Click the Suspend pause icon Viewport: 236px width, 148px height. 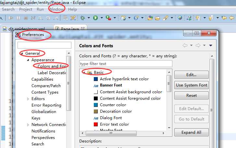(18, 18)
